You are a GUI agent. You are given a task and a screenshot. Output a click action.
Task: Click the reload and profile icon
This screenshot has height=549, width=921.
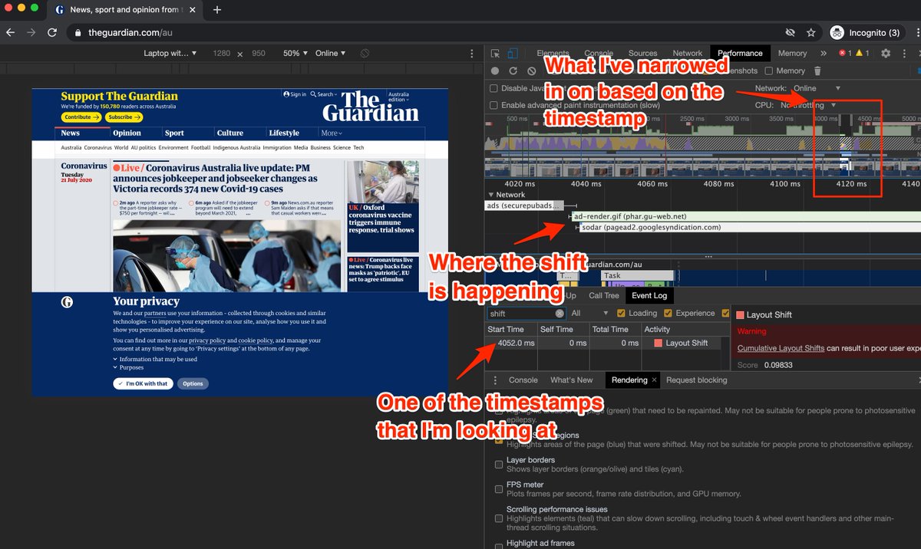[x=513, y=71]
